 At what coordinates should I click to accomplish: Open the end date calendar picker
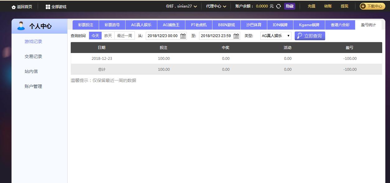pos(236,36)
